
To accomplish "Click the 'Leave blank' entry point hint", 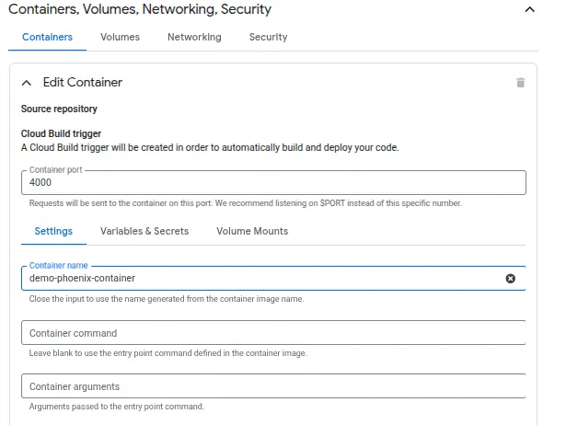I will 167,353.
